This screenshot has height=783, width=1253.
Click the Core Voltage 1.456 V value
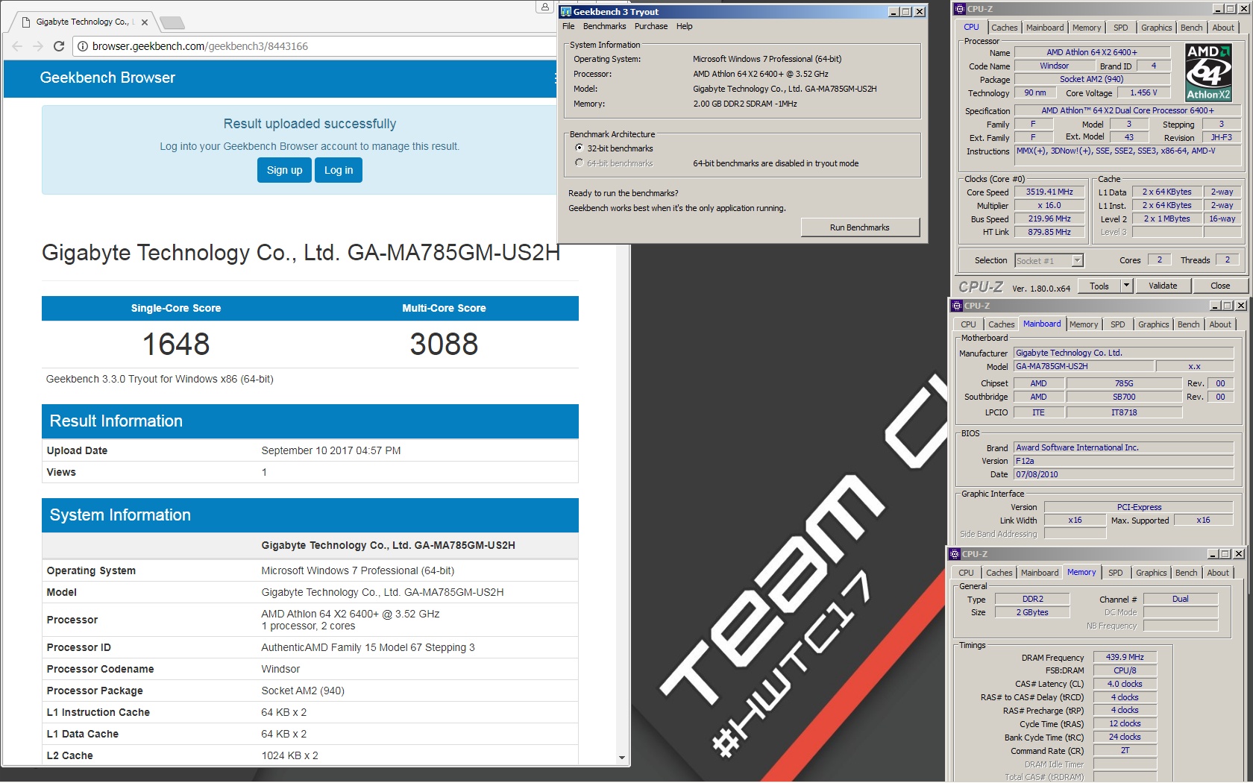pyautogui.click(x=1143, y=92)
